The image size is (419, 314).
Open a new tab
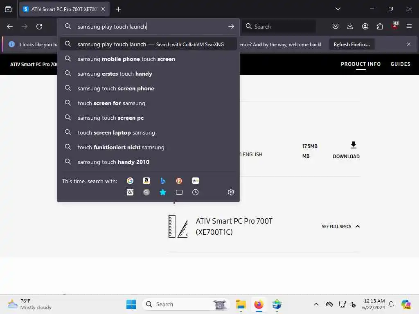[118, 9]
